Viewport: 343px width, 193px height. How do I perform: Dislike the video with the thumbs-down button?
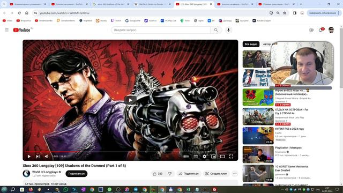[170, 174]
